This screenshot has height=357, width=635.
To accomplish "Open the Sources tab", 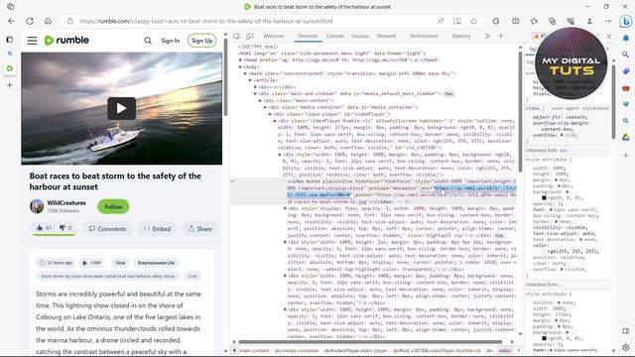I will coord(360,36).
